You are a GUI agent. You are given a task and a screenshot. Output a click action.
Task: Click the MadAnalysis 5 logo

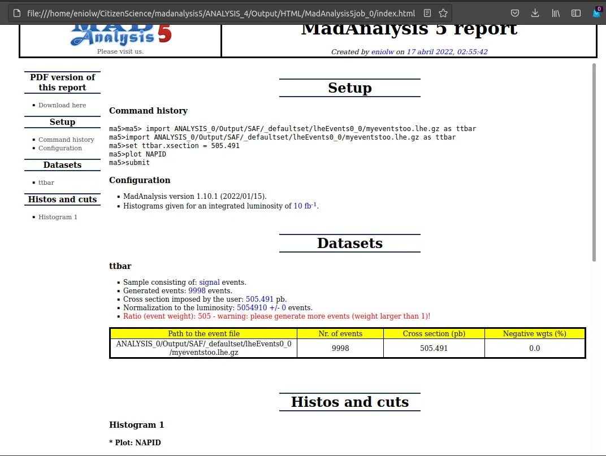pos(120,35)
